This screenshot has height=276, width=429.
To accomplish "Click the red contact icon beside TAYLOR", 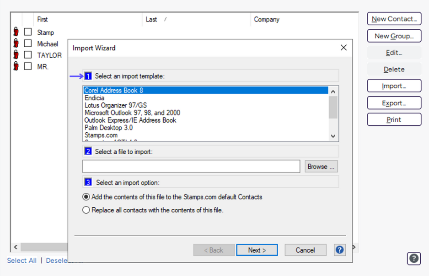I will (16, 55).
